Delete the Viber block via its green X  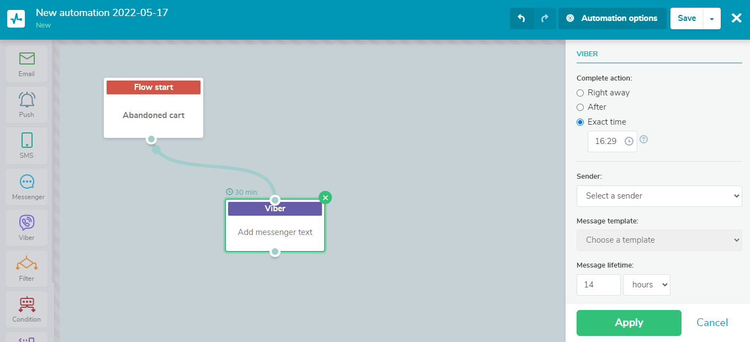[x=325, y=197]
